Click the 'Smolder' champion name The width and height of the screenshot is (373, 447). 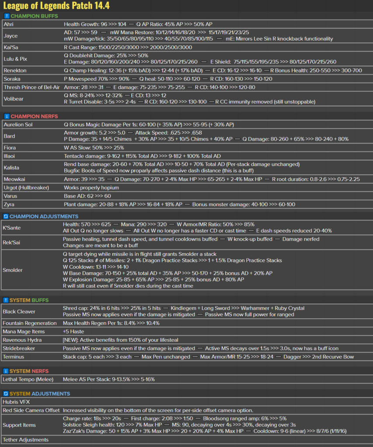[x=13, y=270]
